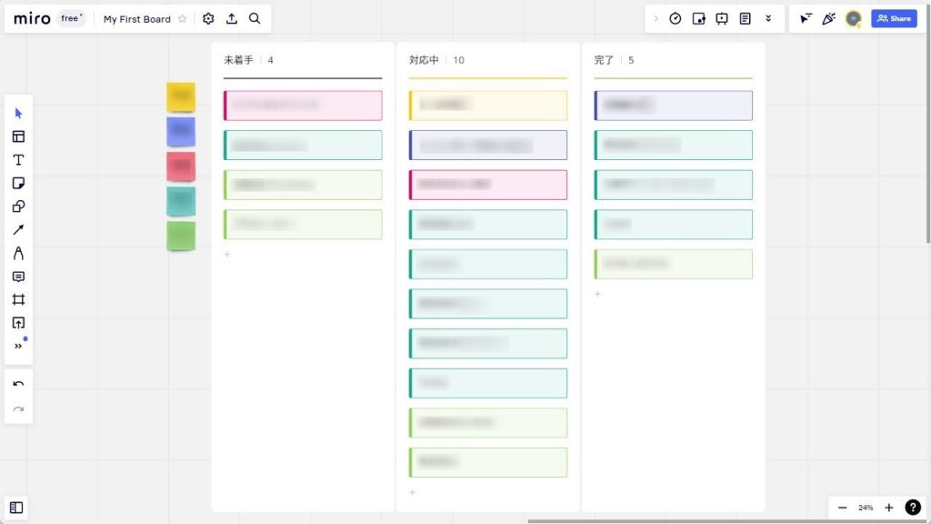Open the Templates tool
This screenshot has height=524, width=931.
18,136
